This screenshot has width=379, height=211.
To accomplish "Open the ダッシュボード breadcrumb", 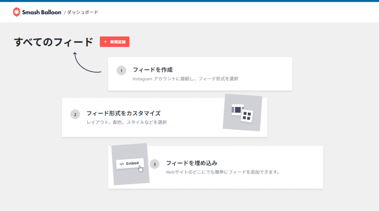I will (83, 12).
